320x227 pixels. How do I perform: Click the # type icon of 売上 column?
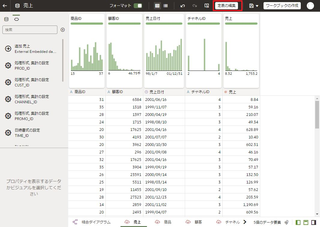coord(226,92)
